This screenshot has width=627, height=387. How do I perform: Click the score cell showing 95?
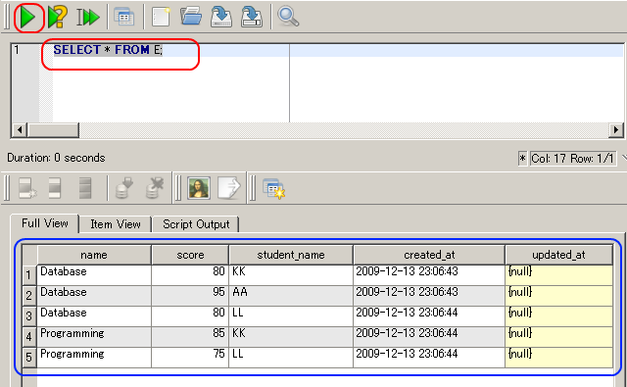click(x=190, y=296)
